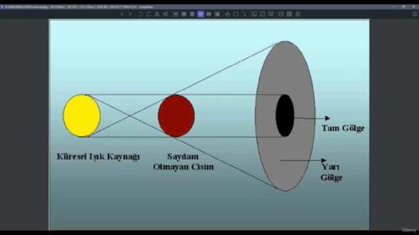This screenshot has width=419, height=235.
Task: Open the ImageGlass main menu
Action: pos(414,14)
